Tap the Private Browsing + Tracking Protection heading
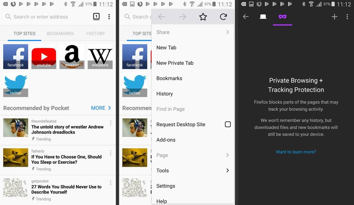Screen dimensions: 354x205 [296, 85]
